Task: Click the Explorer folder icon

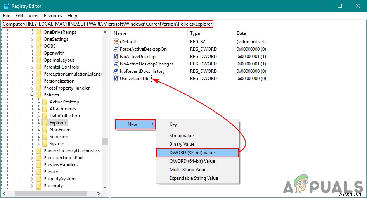Action: (x=45, y=123)
